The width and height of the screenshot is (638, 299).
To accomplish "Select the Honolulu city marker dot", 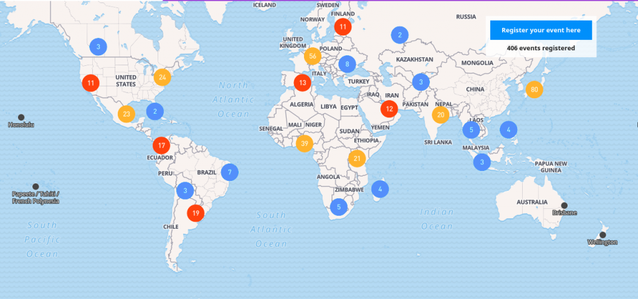I will point(21,117).
